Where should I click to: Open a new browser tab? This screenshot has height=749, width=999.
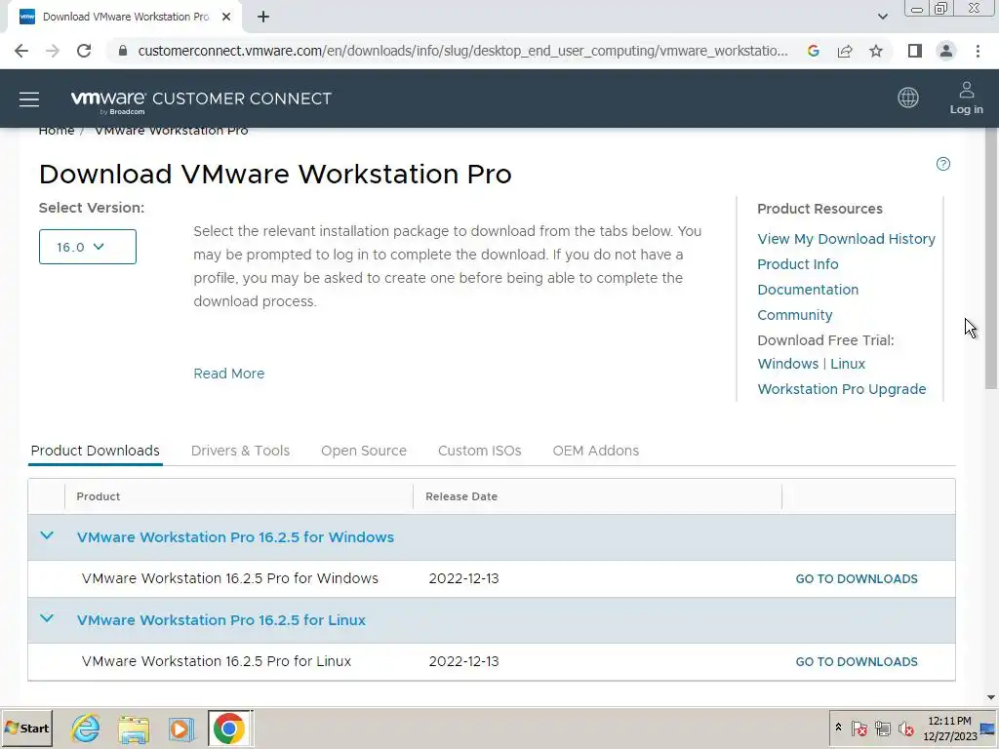coord(263,18)
